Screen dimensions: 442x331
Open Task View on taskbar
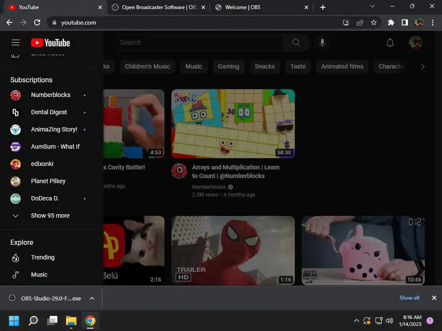point(52,321)
